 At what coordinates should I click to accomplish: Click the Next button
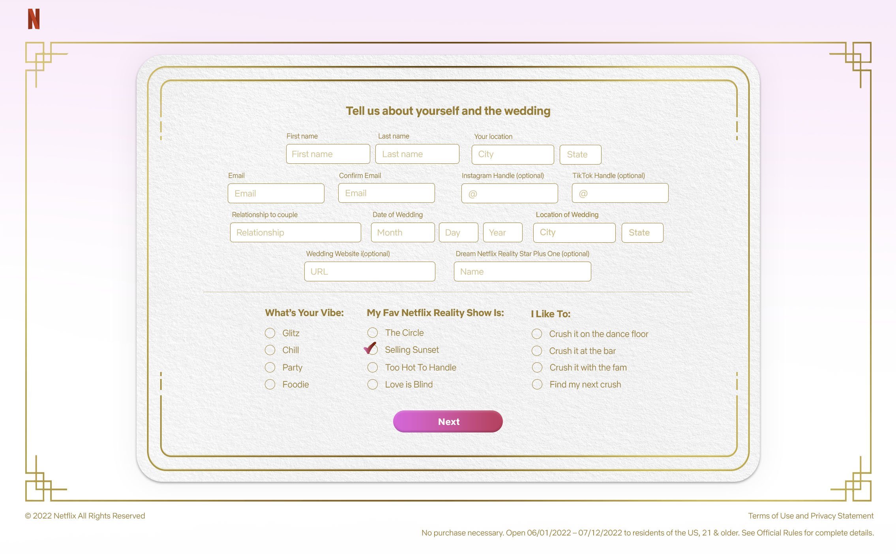click(x=448, y=421)
